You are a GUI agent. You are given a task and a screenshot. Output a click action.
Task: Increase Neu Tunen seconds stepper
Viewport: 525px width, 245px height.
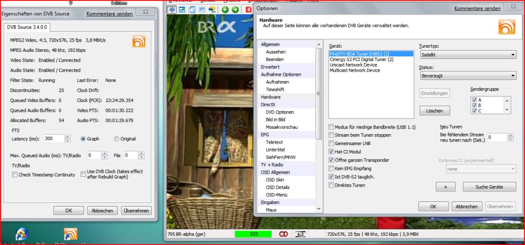tap(511, 135)
